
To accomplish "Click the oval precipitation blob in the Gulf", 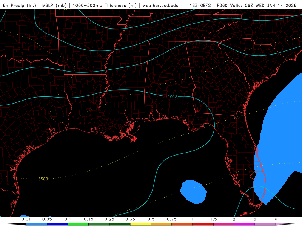I will coord(194,192).
